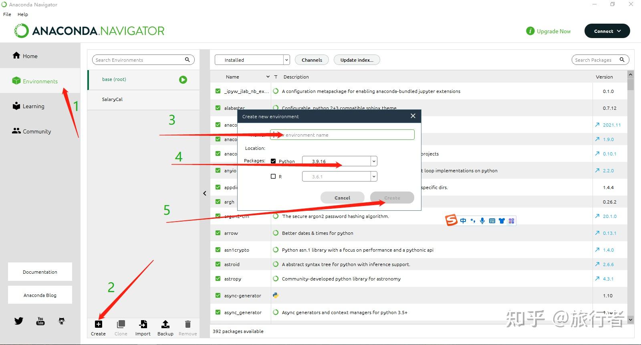Click the Sogou soft keyboard icon
Screen dimensions: 641x345
pyautogui.click(x=492, y=221)
